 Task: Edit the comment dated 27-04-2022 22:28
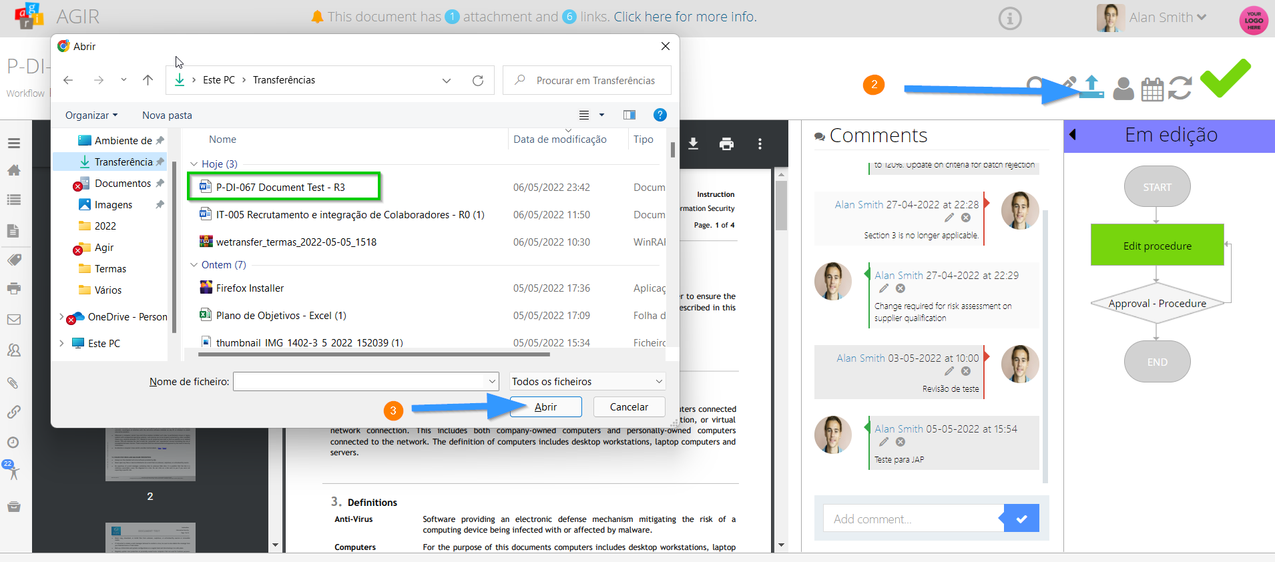pyautogui.click(x=949, y=218)
